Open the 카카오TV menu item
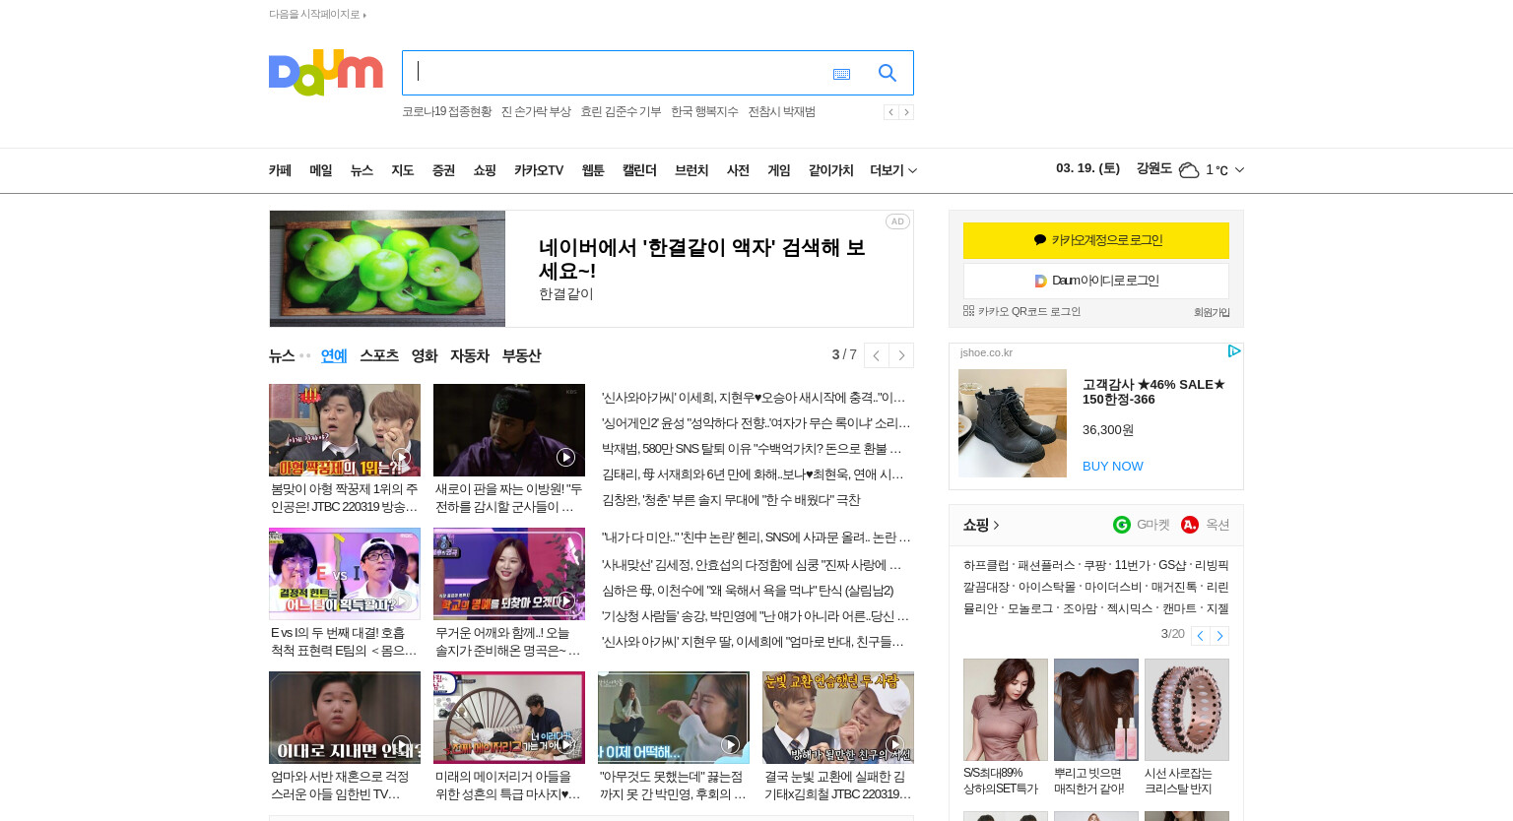Image resolution: width=1513 pixels, height=821 pixels. click(x=539, y=170)
